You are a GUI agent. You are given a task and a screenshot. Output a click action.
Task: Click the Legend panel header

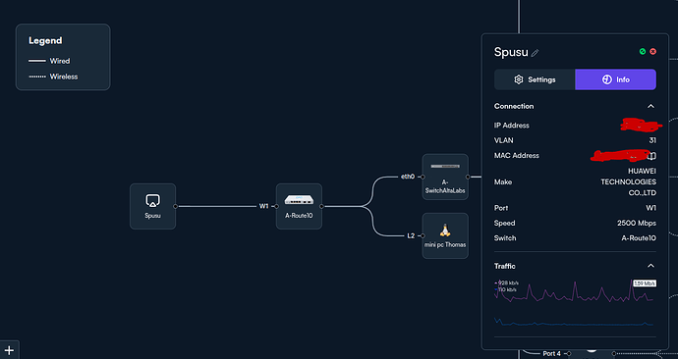click(x=45, y=40)
